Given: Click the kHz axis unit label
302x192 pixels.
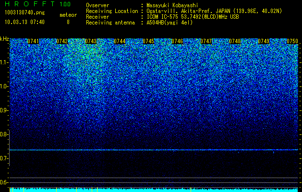Looking at the screenshot, I should coord(4,39).
